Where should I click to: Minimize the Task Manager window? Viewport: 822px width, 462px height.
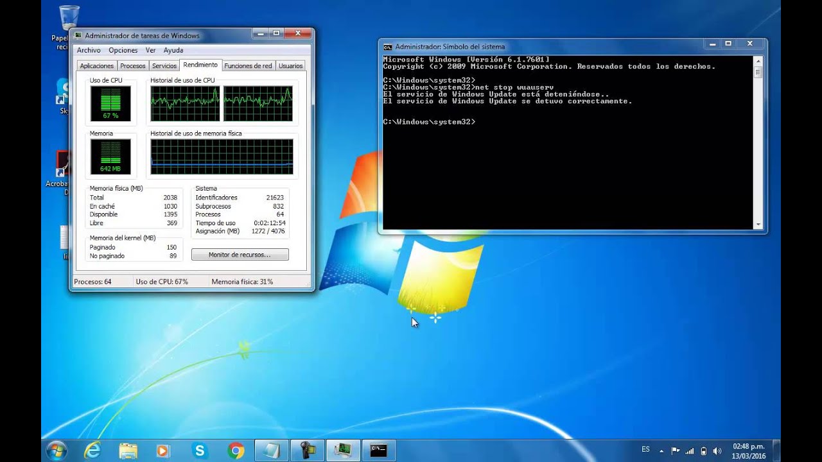pyautogui.click(x=261, y=33)
